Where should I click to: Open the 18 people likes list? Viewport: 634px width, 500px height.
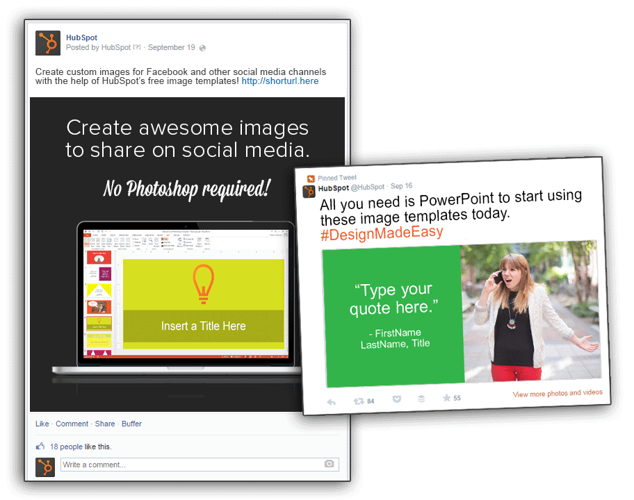click(66, 447)
